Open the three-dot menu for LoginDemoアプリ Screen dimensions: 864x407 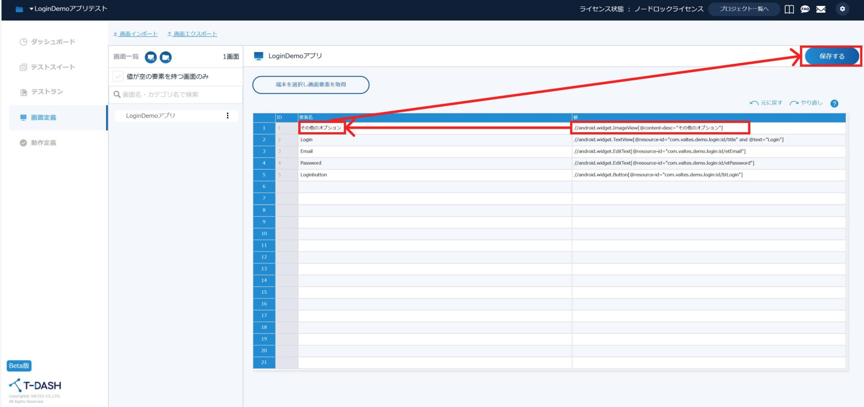pos(228,116)
